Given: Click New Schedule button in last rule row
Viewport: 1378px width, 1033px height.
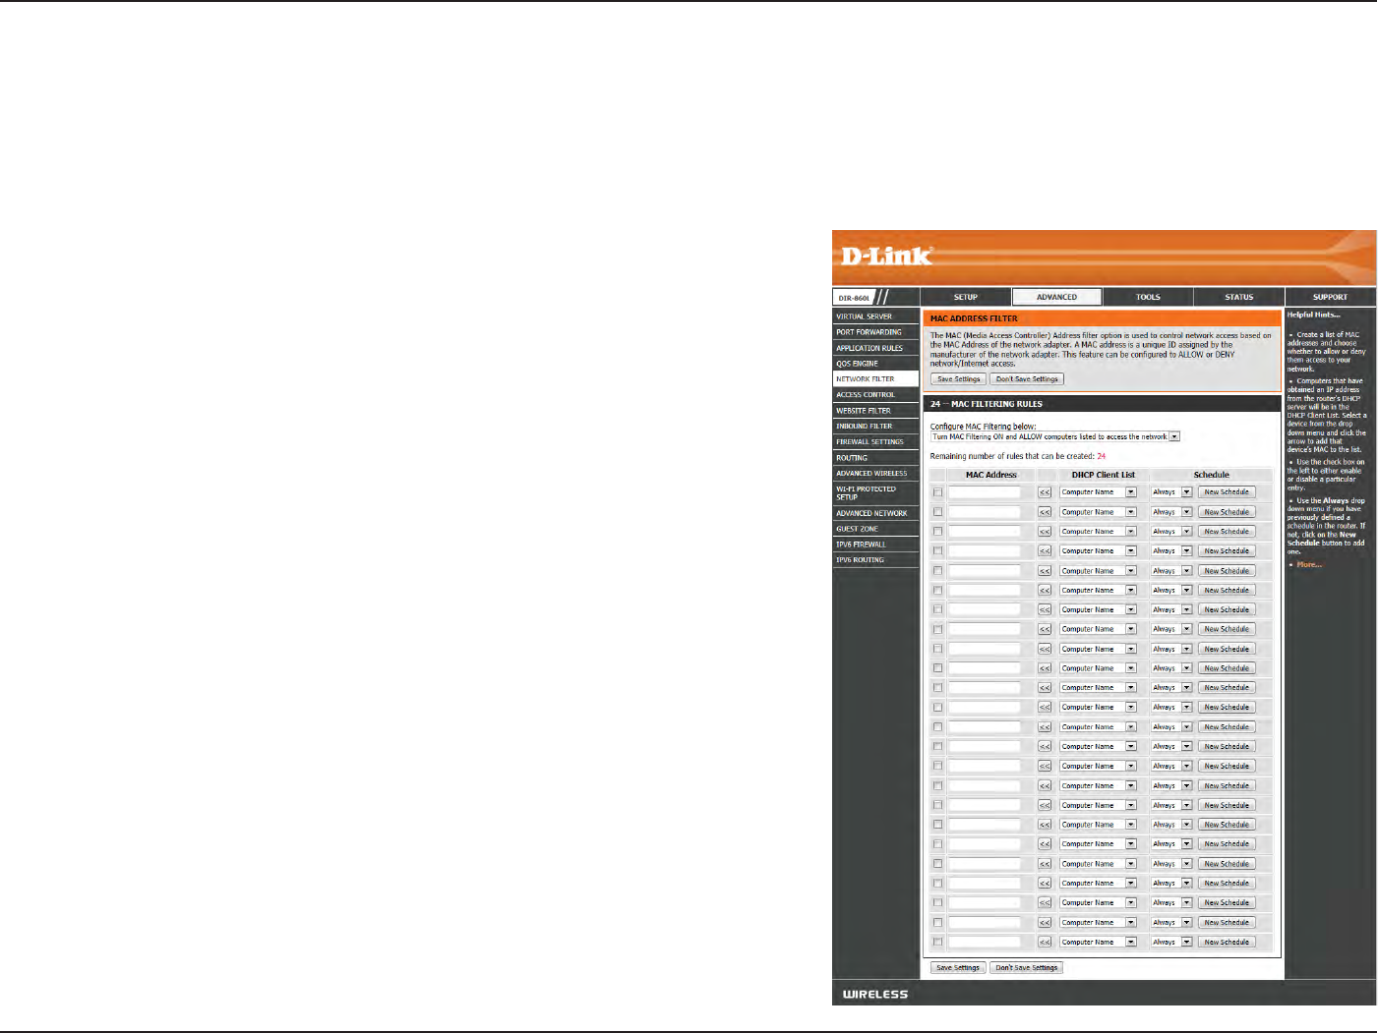Looking at the screenshot, I should 1227,943.
